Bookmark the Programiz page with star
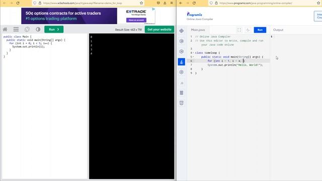Screen dimensions: 322x181 click(318, 3)
